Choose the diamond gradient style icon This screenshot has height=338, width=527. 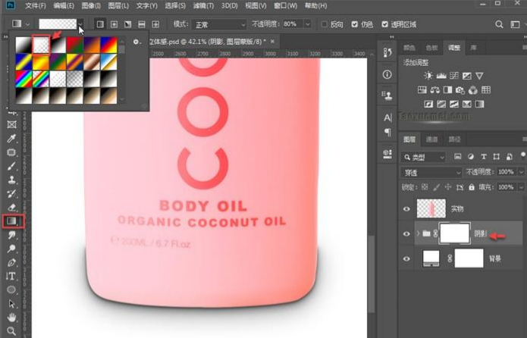[155, 24]
